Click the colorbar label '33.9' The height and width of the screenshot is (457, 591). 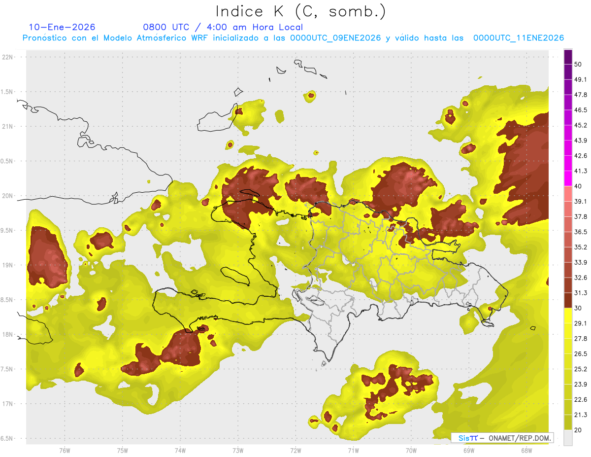pos(581,262)
